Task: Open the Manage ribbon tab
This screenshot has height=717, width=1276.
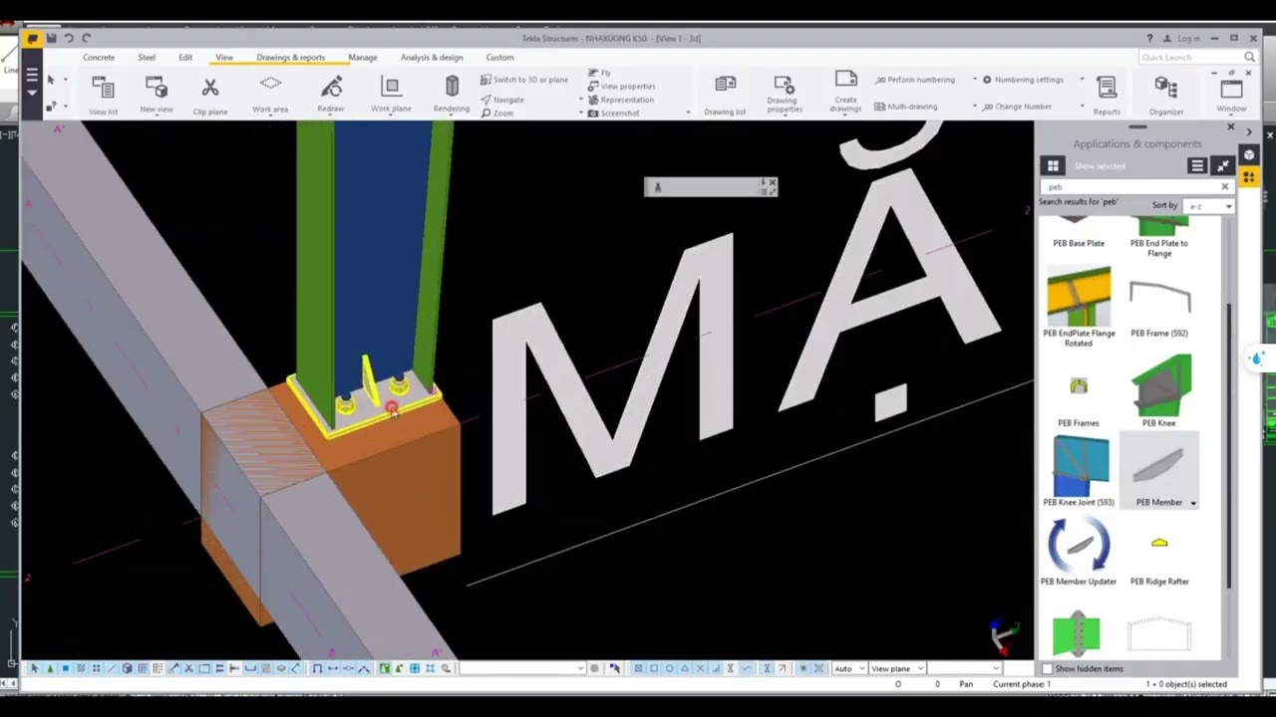Action: click(363, 58)
